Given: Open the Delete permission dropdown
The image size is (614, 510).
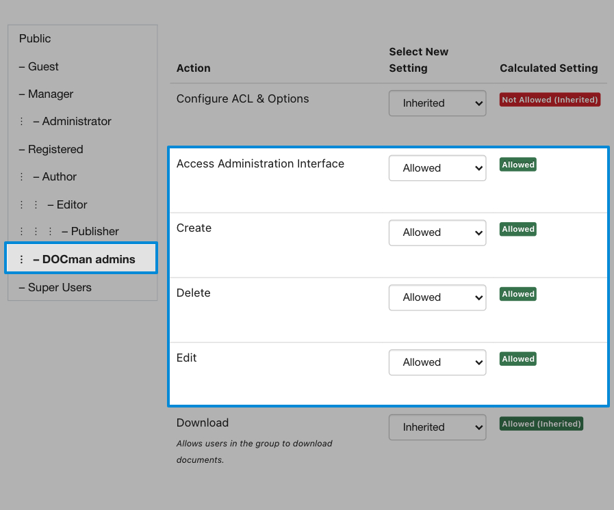Looking at the screenshot, I should click(x=437, y=297).
